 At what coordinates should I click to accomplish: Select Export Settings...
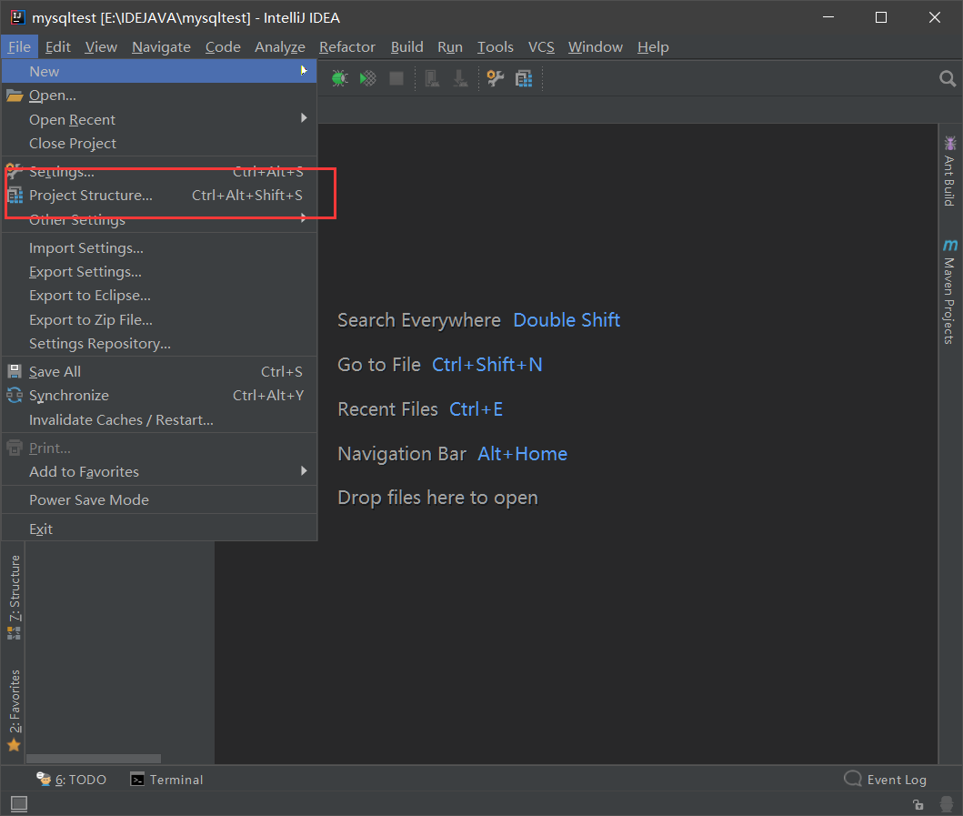160,272
